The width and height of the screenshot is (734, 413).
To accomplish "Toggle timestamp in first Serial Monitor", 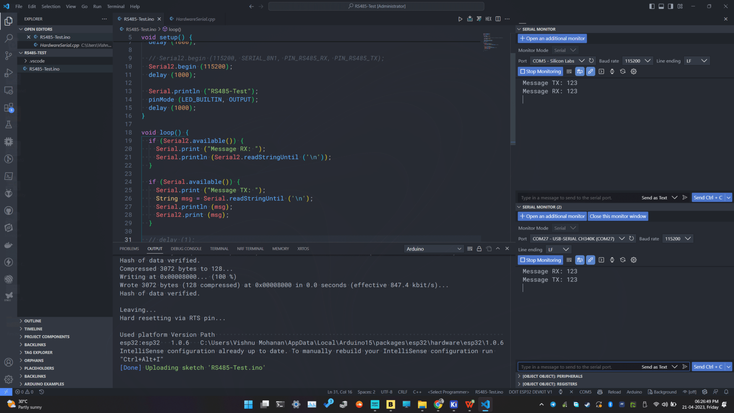I will 612,72.
